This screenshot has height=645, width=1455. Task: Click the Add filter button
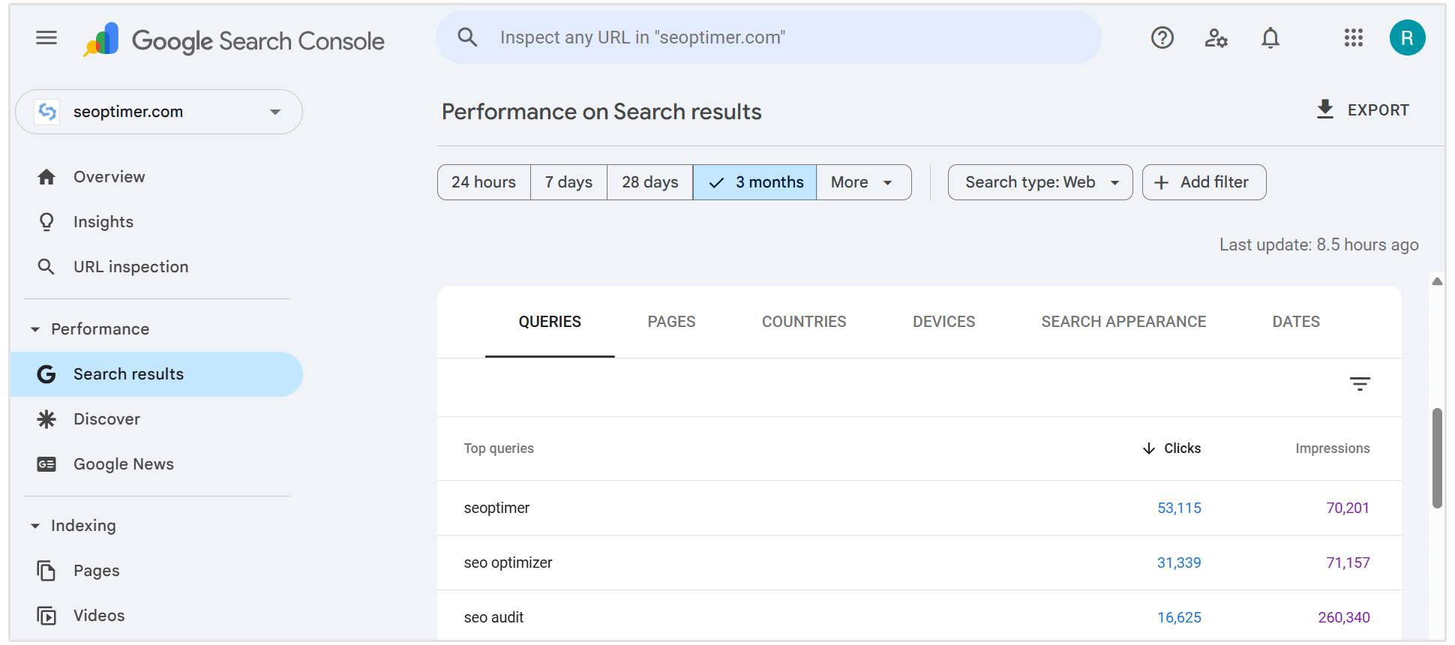1203,182
